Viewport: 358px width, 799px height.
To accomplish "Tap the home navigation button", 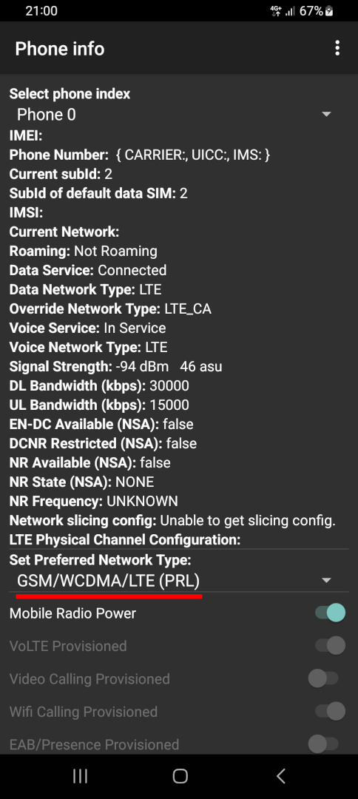I will [x=180, y=776].
